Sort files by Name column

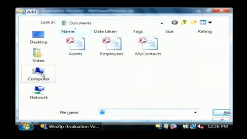click(75, 31)
